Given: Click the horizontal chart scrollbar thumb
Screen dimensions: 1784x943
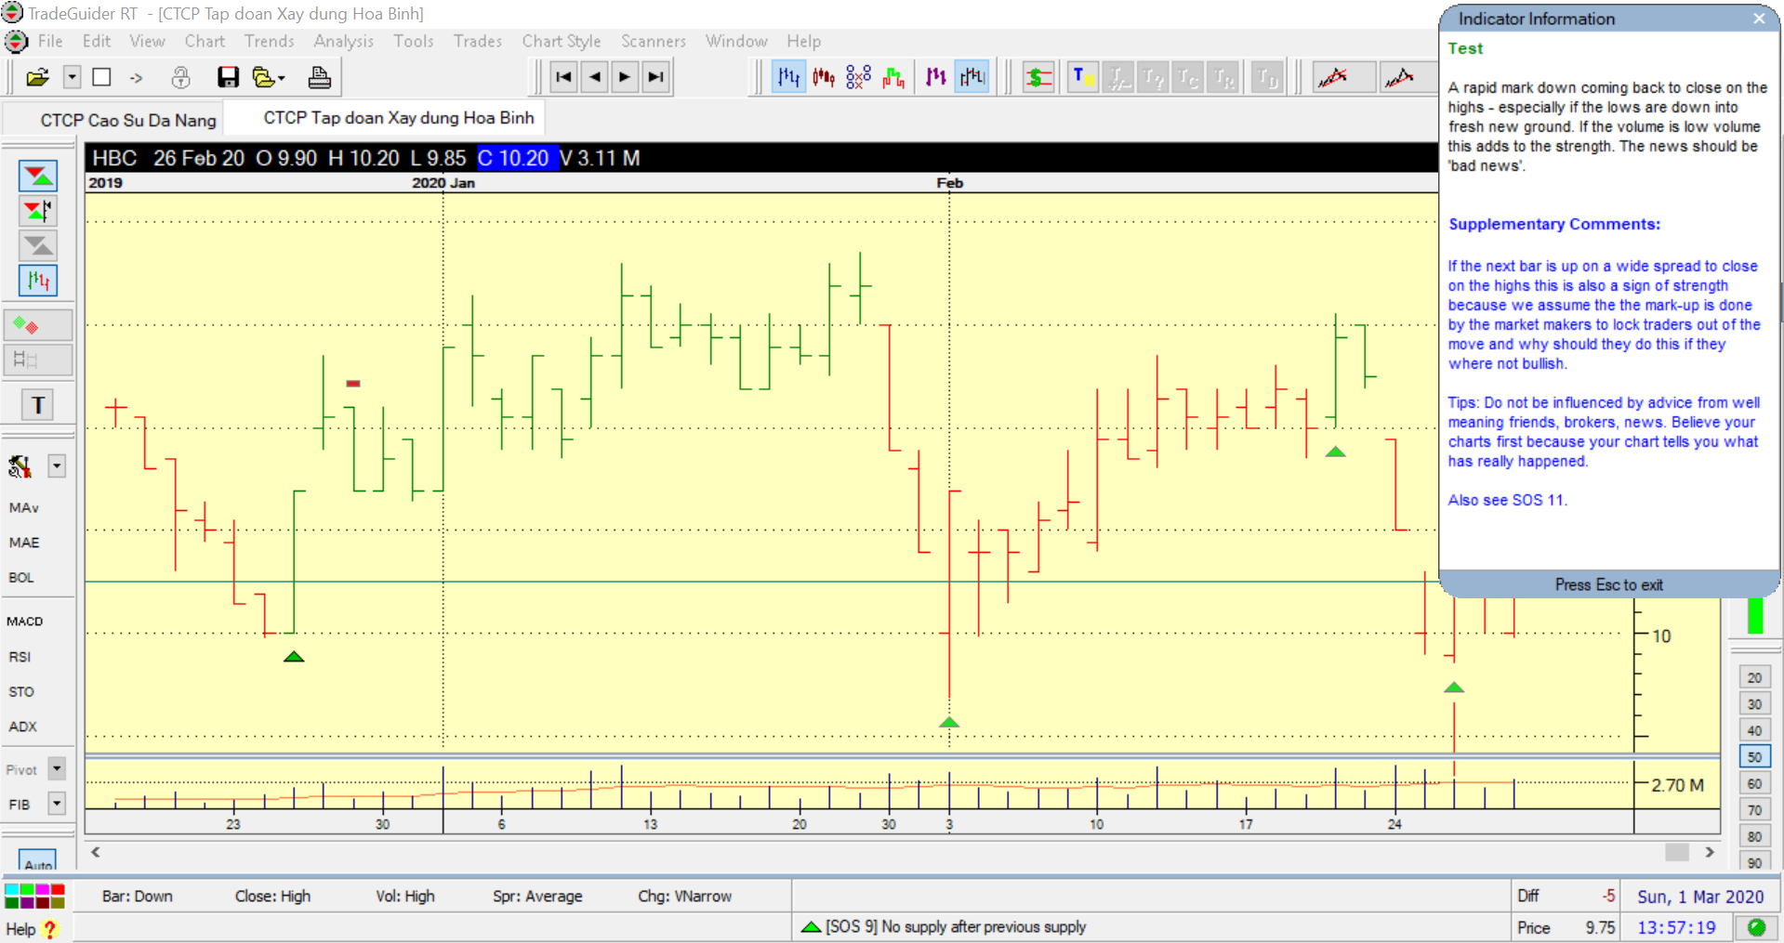Looking at the screenshot, I should pyautogui.click(x=1676, y=852).
